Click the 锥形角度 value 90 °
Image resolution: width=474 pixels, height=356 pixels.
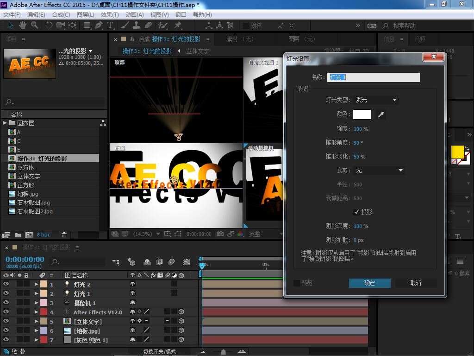pyautogui.click(x=358, y=143)
